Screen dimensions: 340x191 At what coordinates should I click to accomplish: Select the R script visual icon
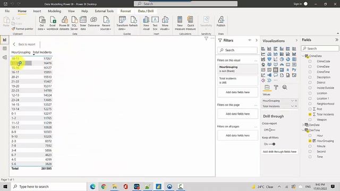click(x=288, y=70)
